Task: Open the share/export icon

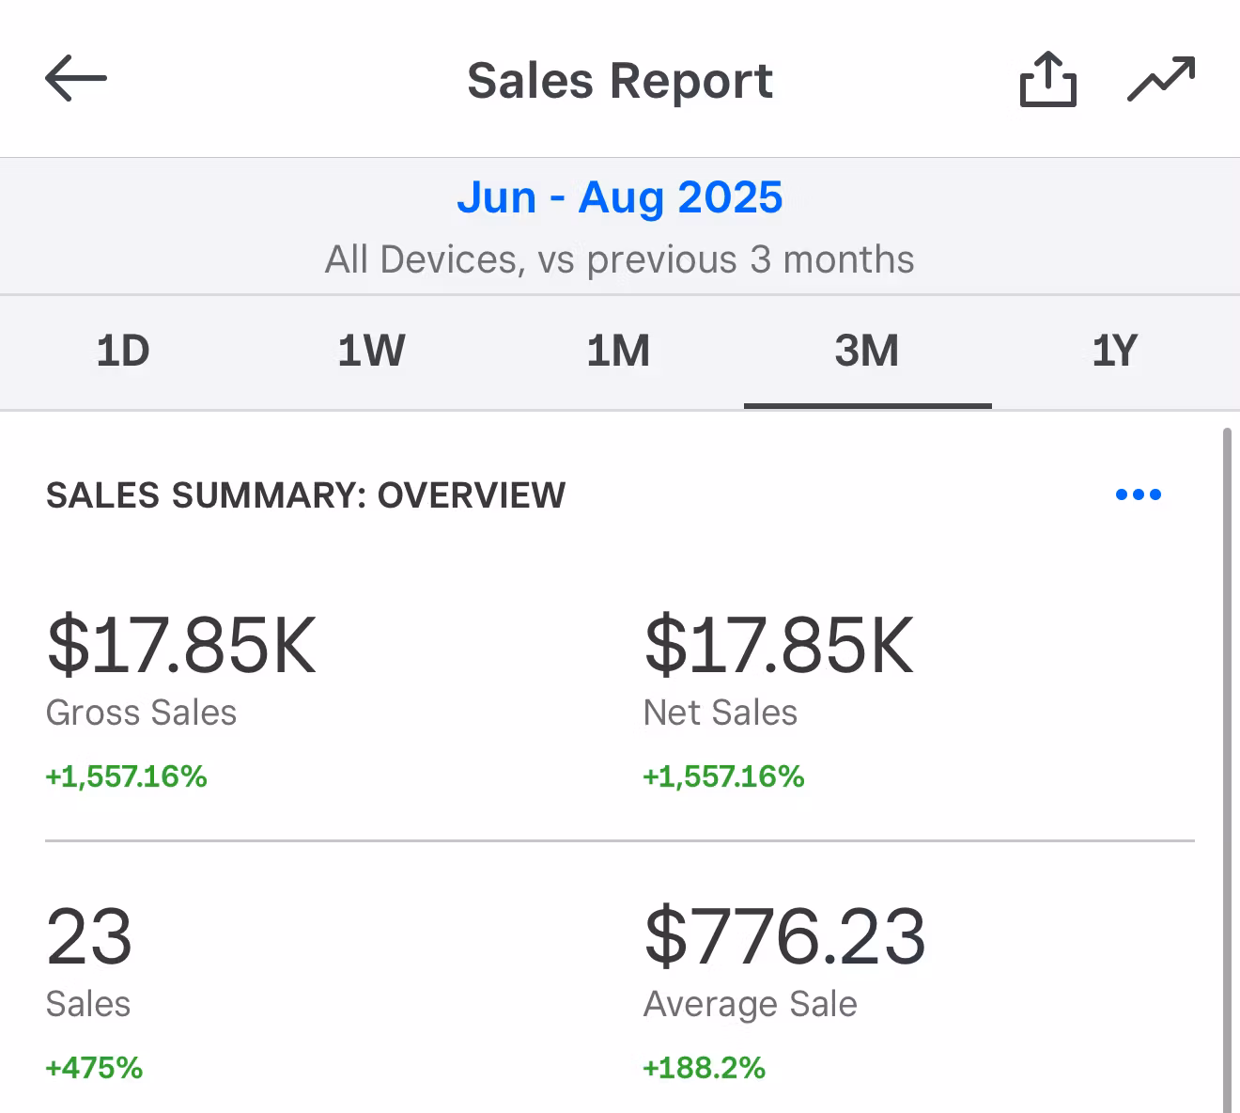Action: (1047, 79)
